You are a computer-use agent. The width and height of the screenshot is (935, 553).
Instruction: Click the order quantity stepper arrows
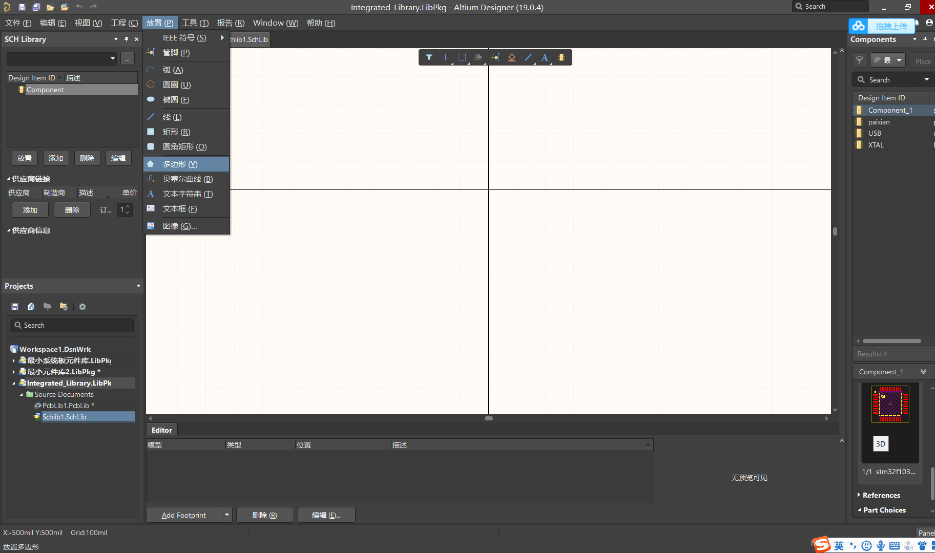tap(127, 209)
